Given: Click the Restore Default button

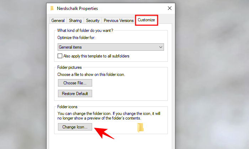Looking at the screenshot, I should tap(75, 94).
